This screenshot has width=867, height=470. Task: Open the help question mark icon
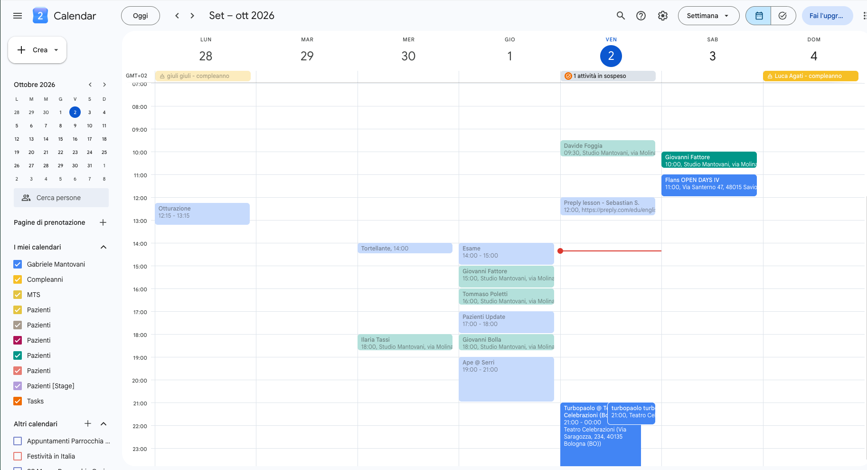[641, 16]
